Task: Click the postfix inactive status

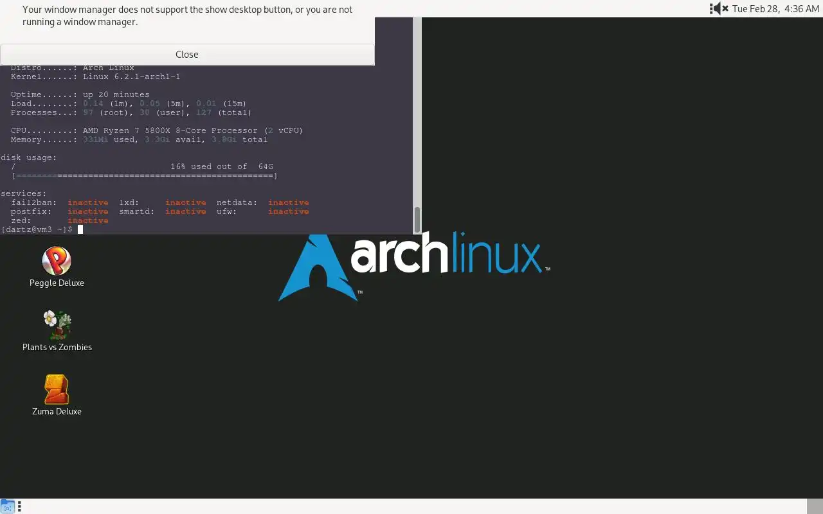Action: tap(88, 211)
